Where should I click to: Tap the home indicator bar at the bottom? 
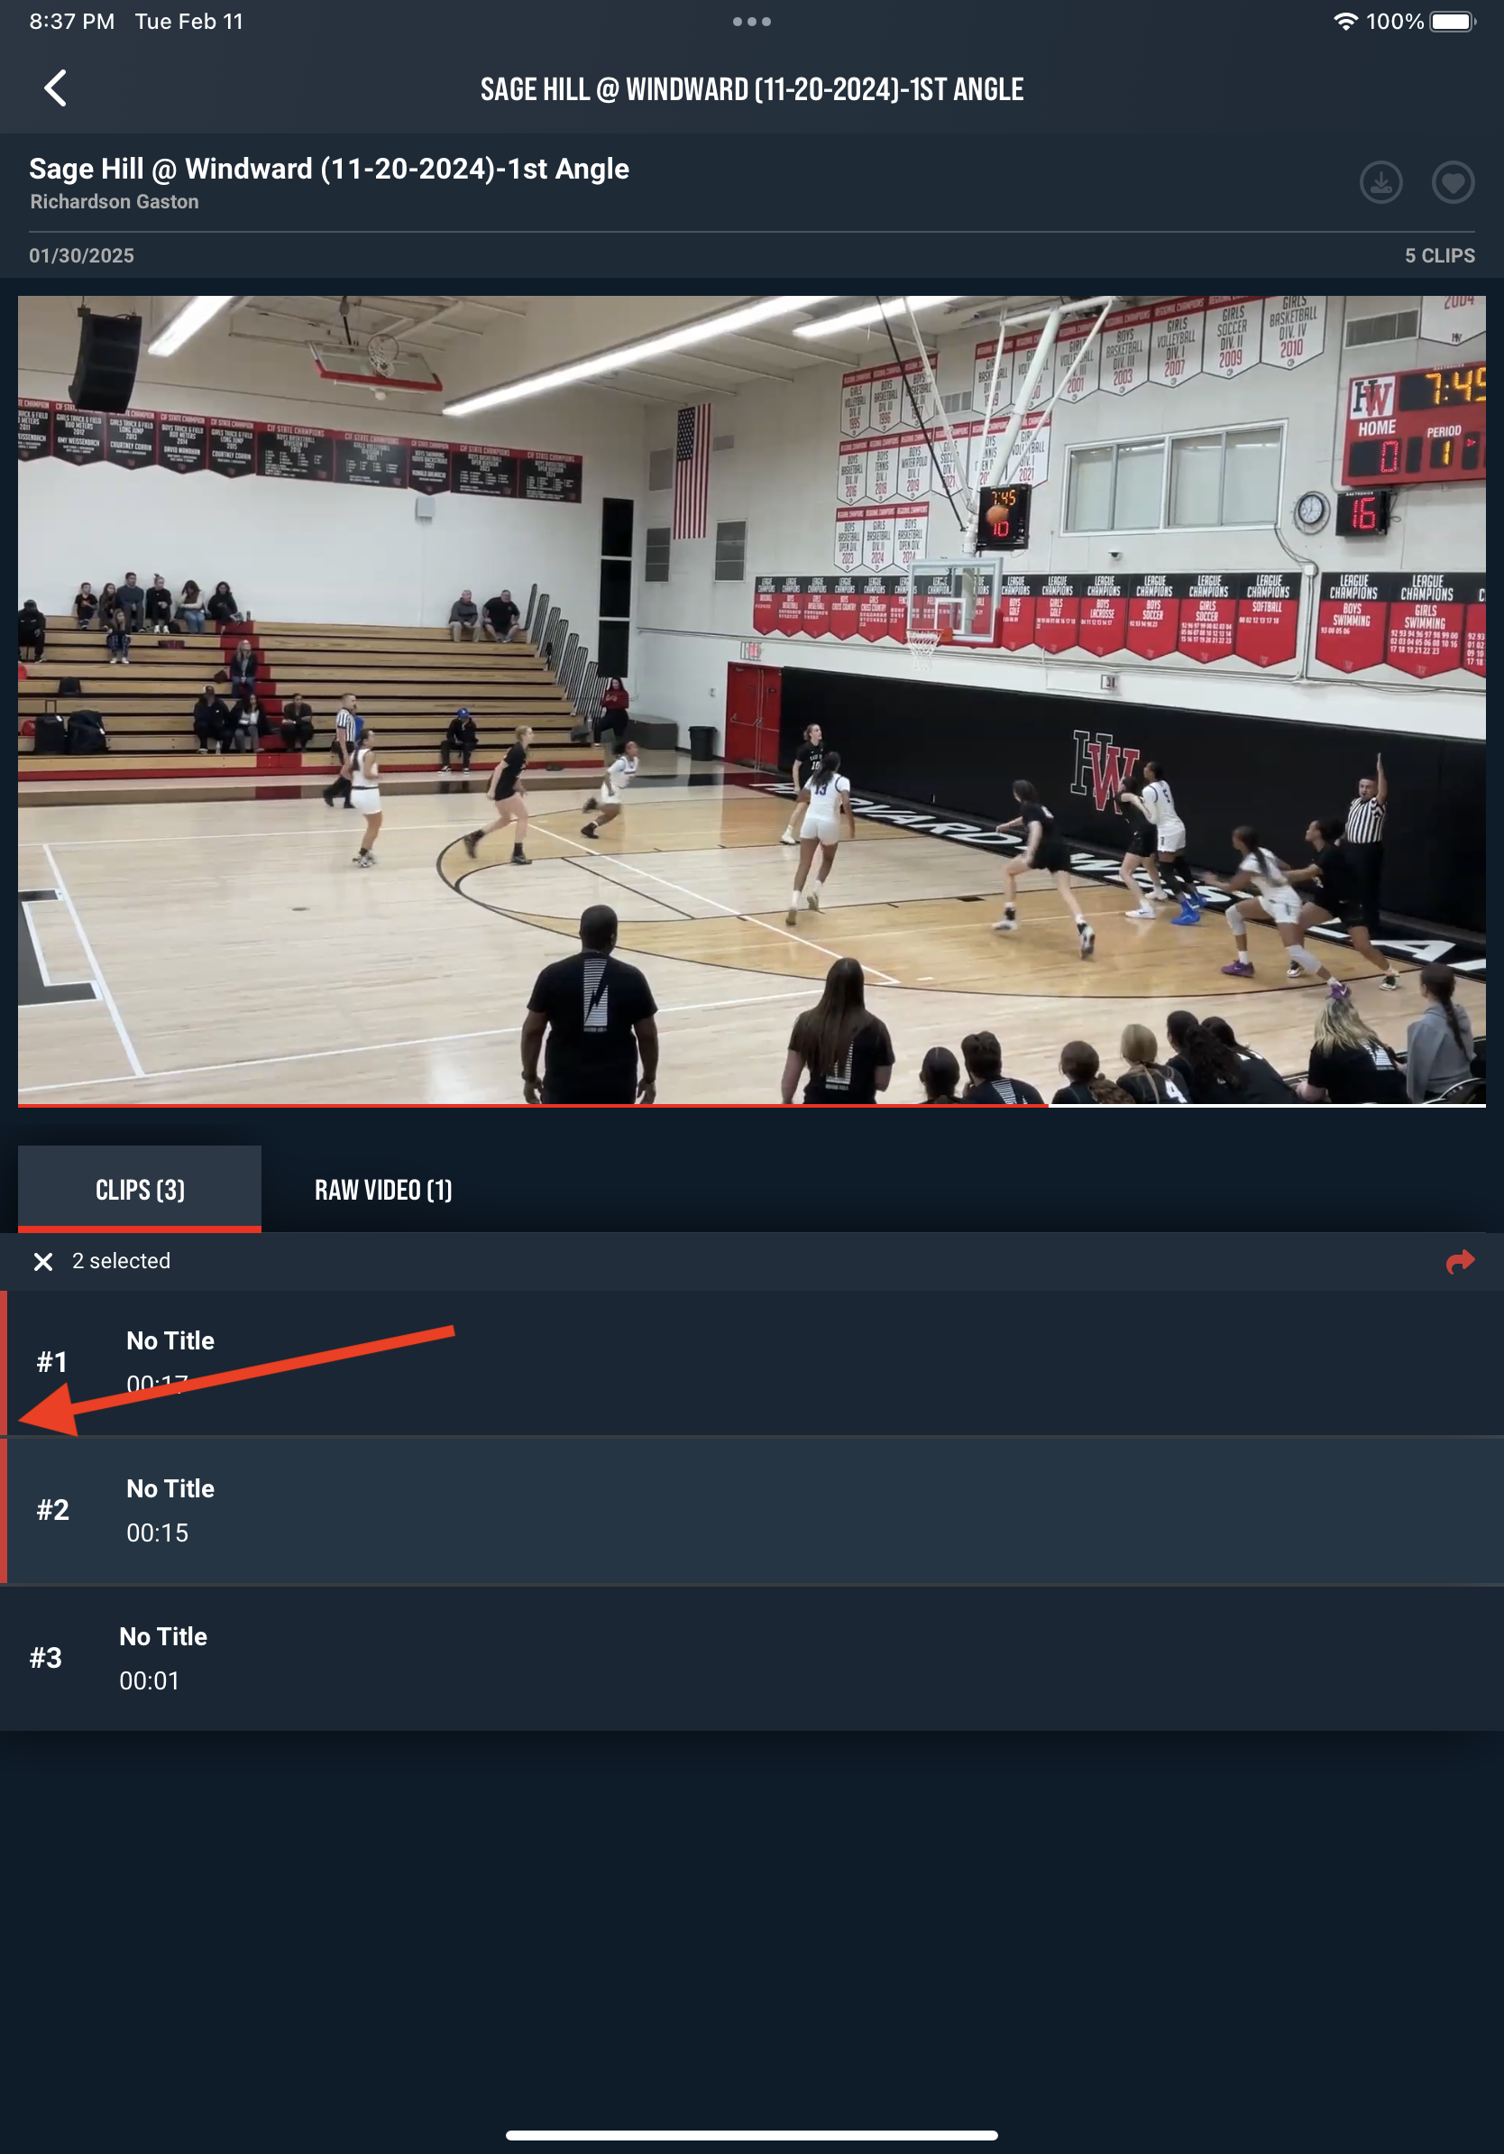pyautogui.click(x=752, y=2135)
